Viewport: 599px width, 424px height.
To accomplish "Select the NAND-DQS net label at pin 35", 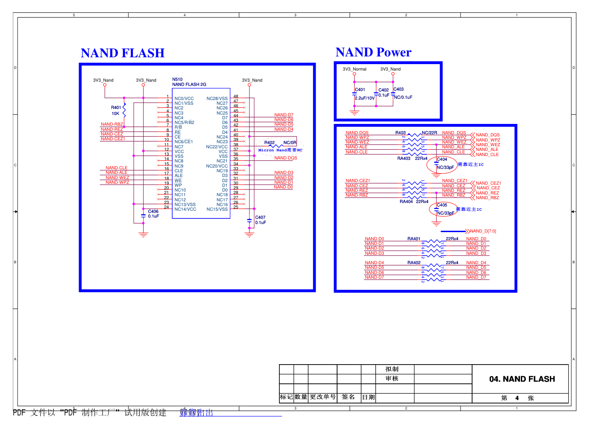I will (x=285, y=158).
